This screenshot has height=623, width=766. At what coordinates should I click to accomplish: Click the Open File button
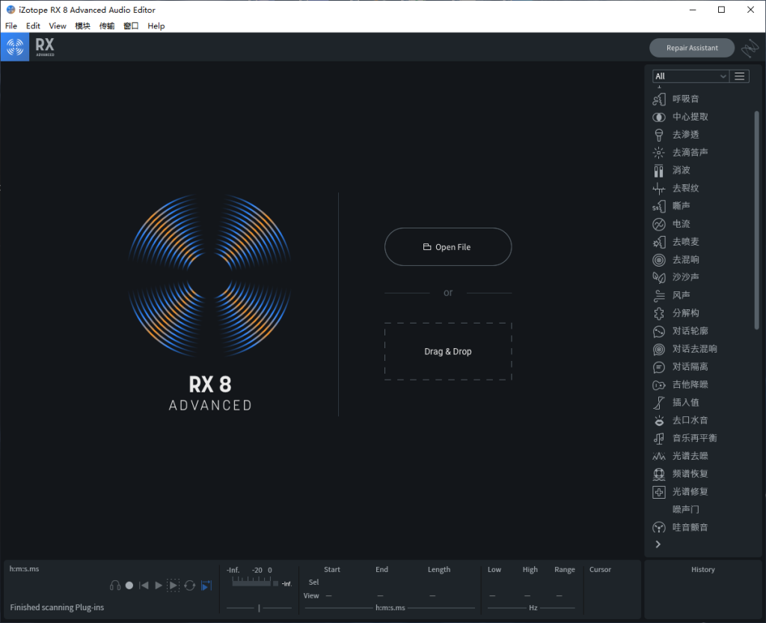(448, 247)
